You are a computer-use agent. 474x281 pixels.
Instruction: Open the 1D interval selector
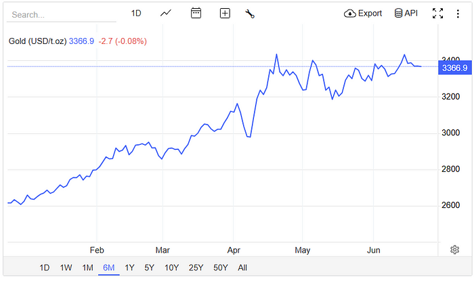coord(136,14)
